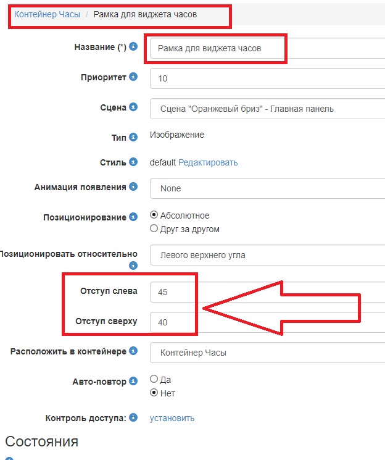385x460 pixels.
Task: Go to Контейнер Часы breadcrumb link
Action: click(x=47, y=14)
